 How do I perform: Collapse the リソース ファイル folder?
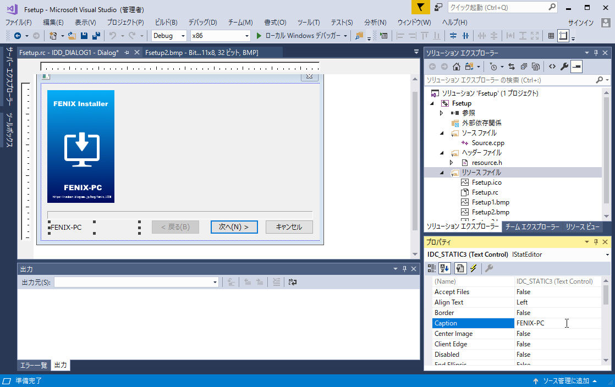click(x=442, y=173)
